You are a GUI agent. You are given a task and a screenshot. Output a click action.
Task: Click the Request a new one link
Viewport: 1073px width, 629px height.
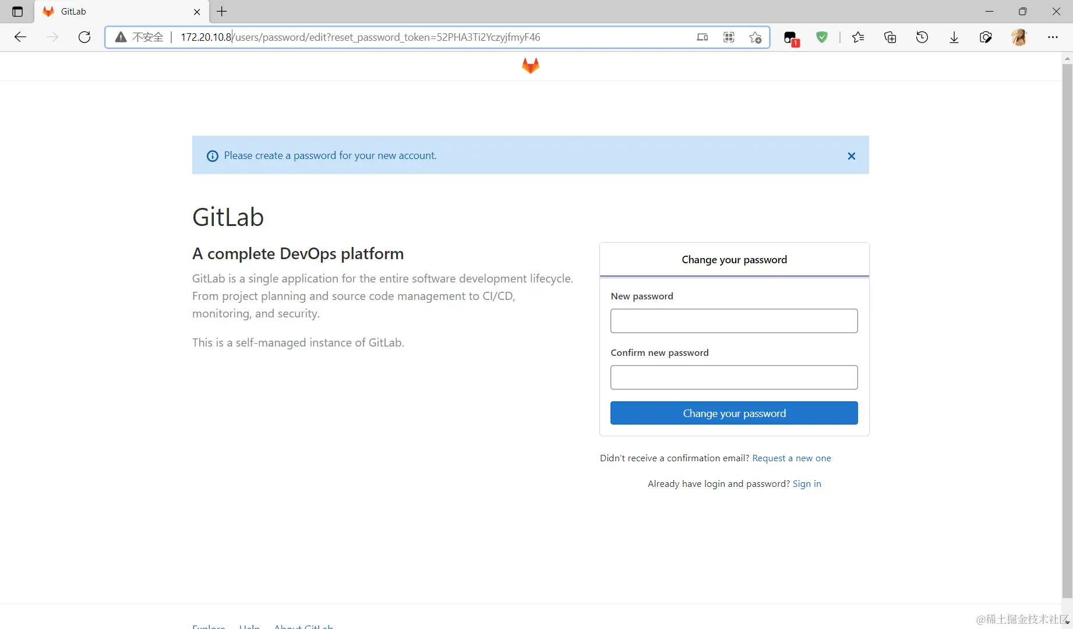click(x=792, y=458)
